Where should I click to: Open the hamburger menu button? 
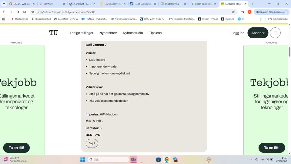(275, 33)
